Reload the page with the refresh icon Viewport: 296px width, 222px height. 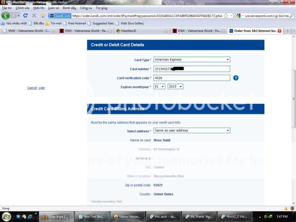click(x=25, y=16)
